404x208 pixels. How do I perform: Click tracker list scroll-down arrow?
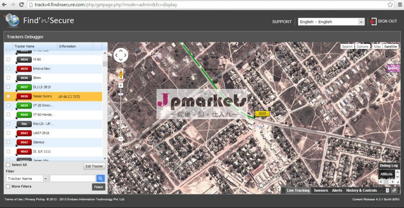[105, 159]
